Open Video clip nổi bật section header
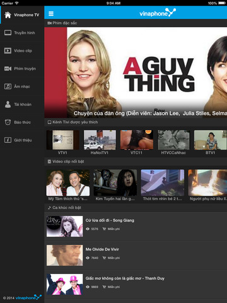227x303 pixels. pyautogui.click(x=66, y=162)
